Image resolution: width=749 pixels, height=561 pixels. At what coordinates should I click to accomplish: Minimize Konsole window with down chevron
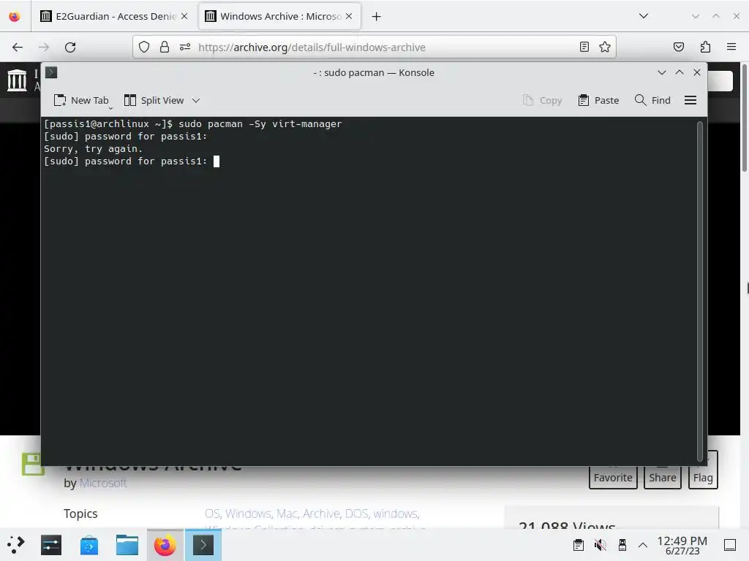click(x=661, y=72)
